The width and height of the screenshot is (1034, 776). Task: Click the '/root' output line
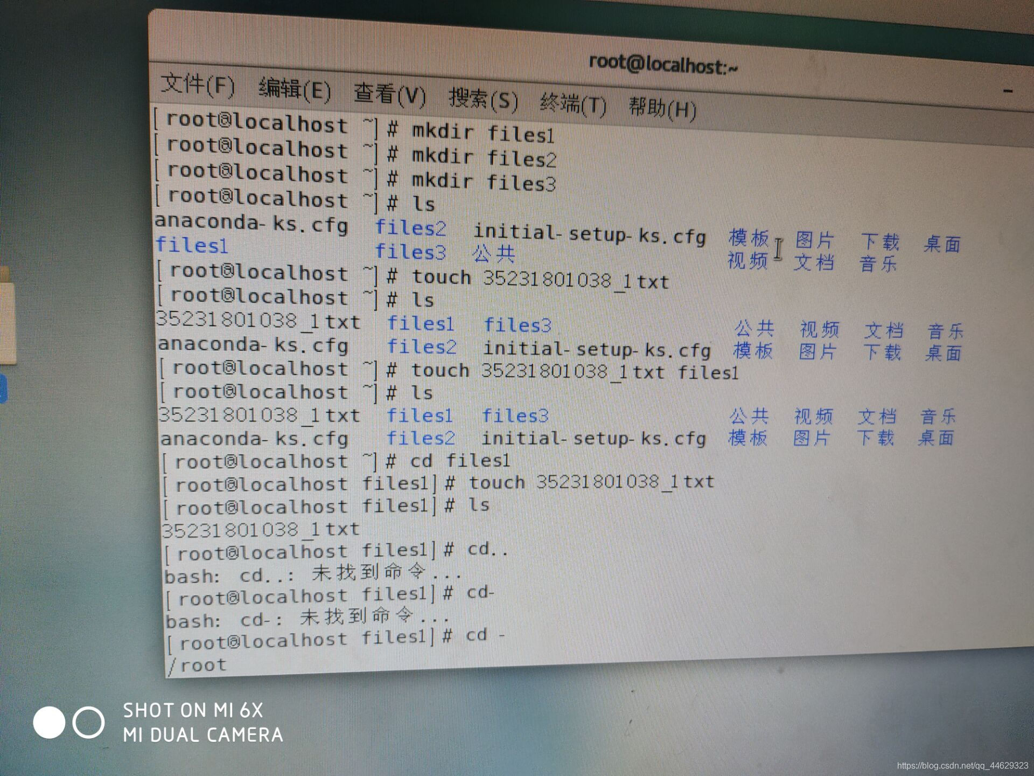(197, 666)
